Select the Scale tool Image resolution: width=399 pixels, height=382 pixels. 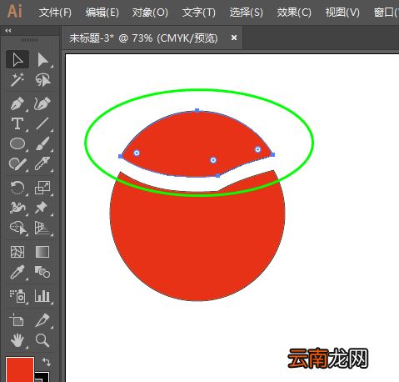click(x=42, y=188)
